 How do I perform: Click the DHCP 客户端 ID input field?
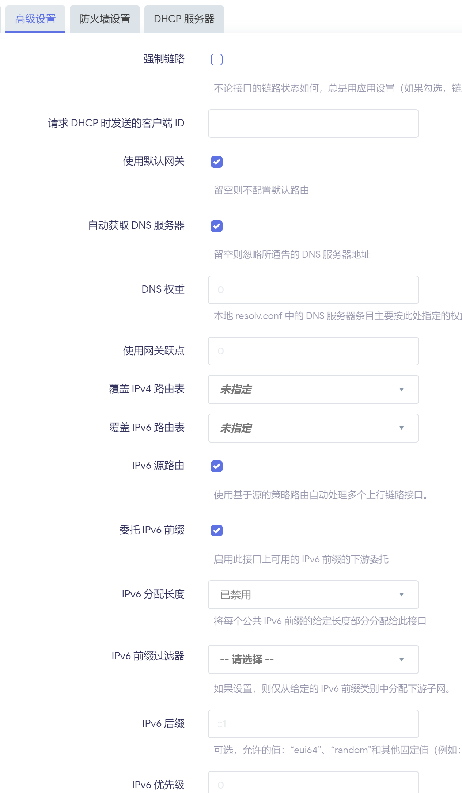click(x=313, y=124)
